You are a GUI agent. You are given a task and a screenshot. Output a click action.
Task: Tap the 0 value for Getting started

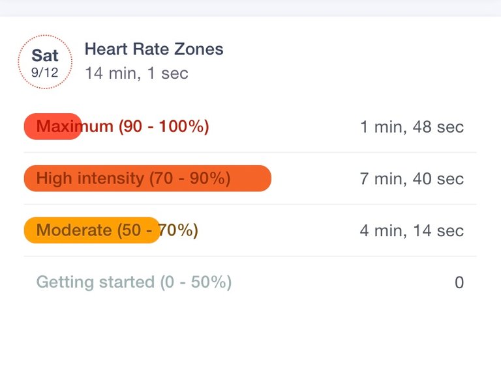coord(459,283)
